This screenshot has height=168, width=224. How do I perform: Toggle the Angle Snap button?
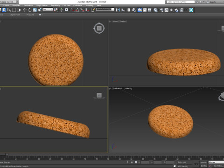[77, 10]
